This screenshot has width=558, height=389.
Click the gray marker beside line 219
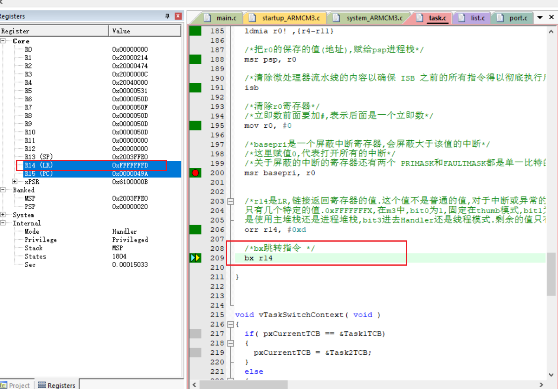pyautogui.click(x=195, y=352)
